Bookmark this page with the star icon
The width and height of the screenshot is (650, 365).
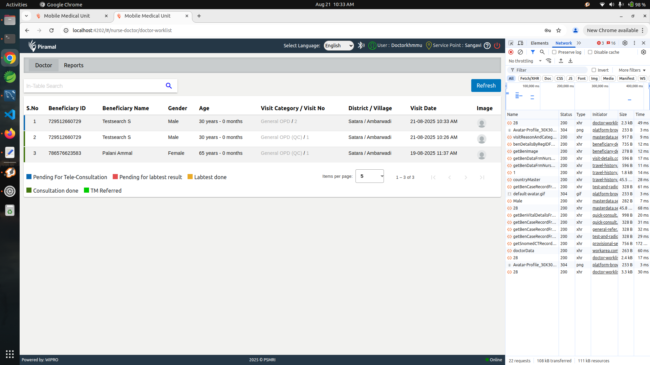coord(559,30)
